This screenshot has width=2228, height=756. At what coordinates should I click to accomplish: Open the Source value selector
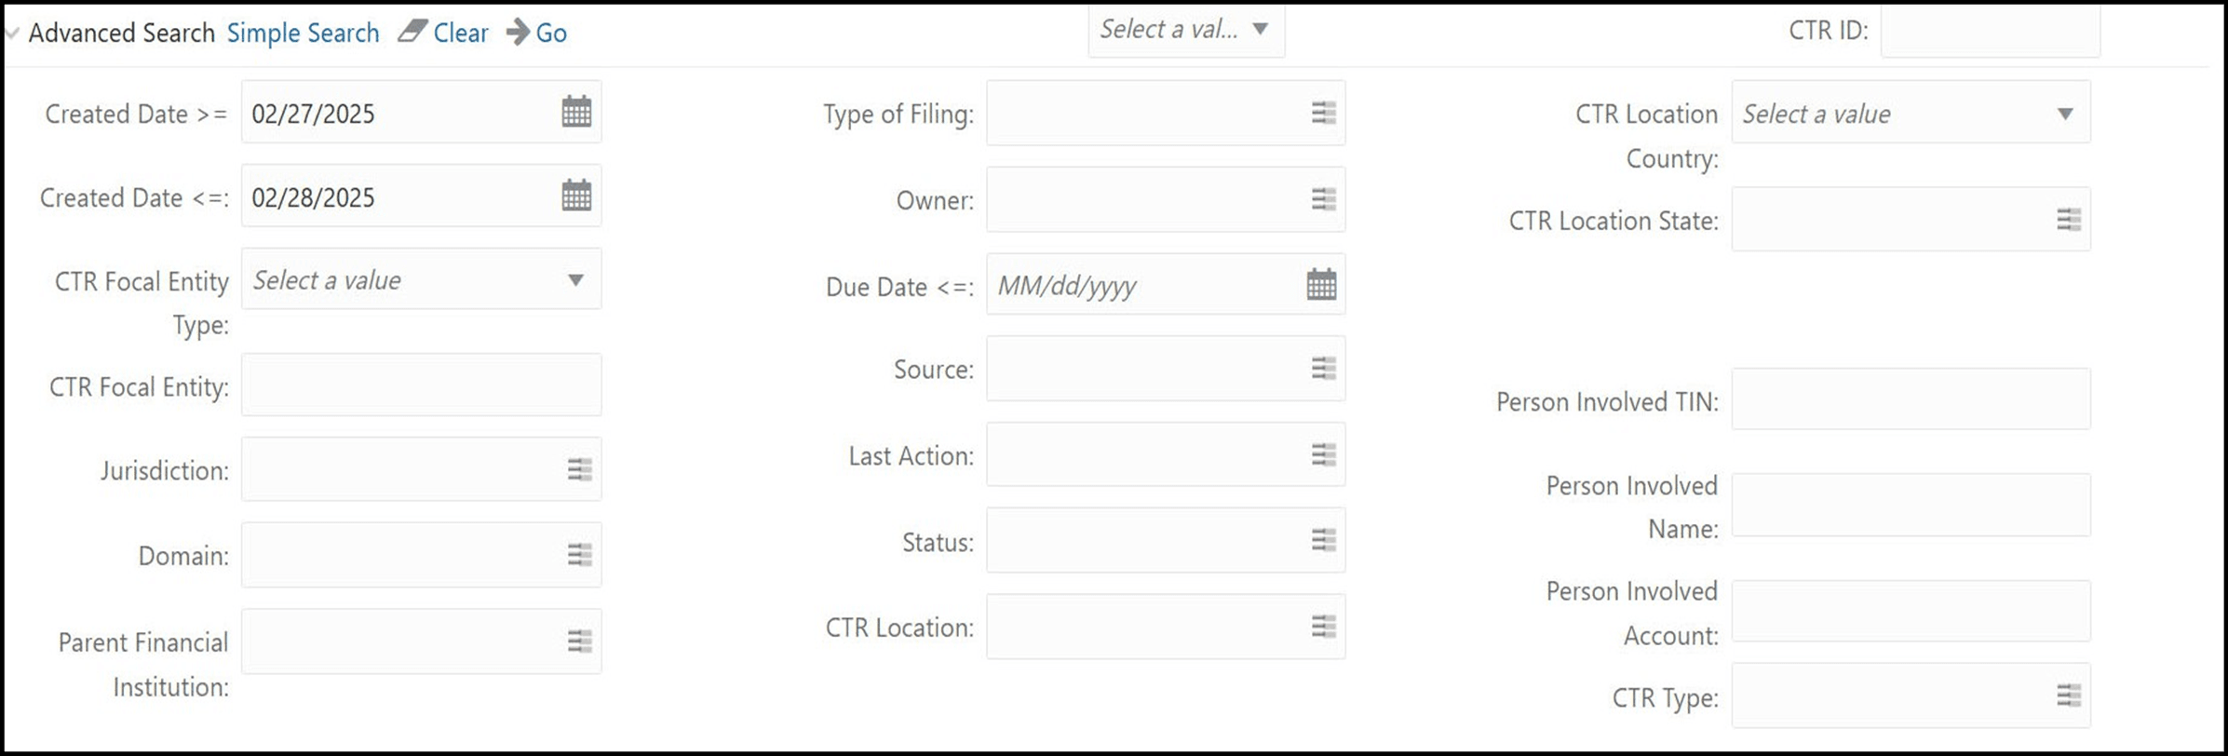(1323, 368)
